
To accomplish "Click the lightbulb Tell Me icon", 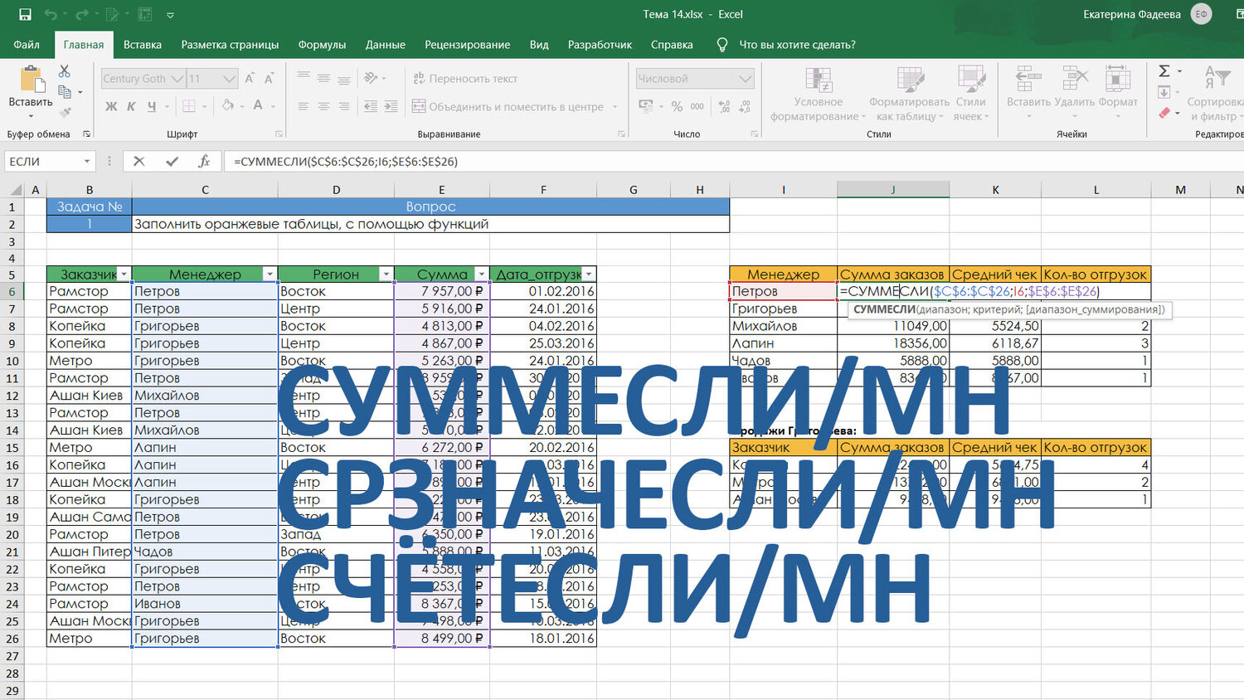I will click(722, 45).
